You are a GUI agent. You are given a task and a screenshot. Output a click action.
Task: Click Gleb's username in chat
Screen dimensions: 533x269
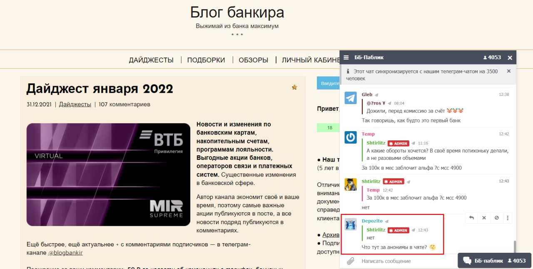pyautogui.click(x=367, y=95)
